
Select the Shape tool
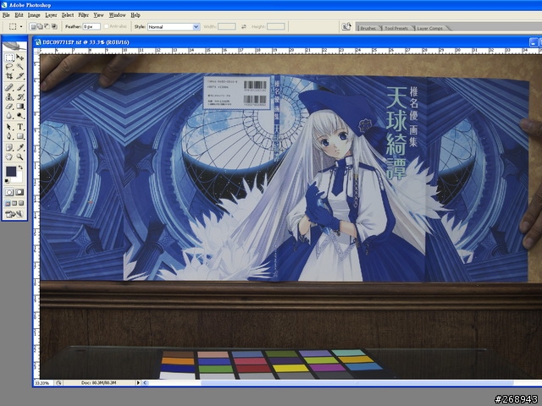pyautogui.click(x=20, y=136)
